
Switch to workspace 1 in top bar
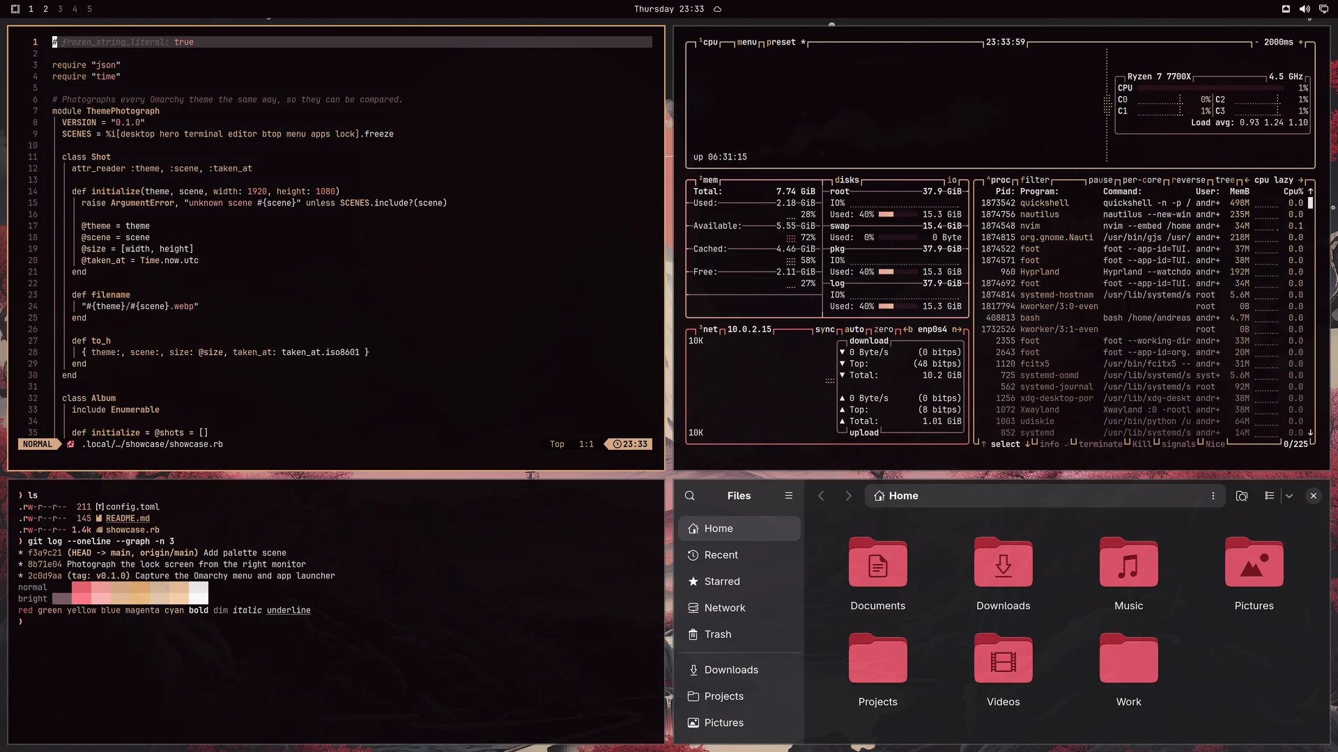coord(31,9)
